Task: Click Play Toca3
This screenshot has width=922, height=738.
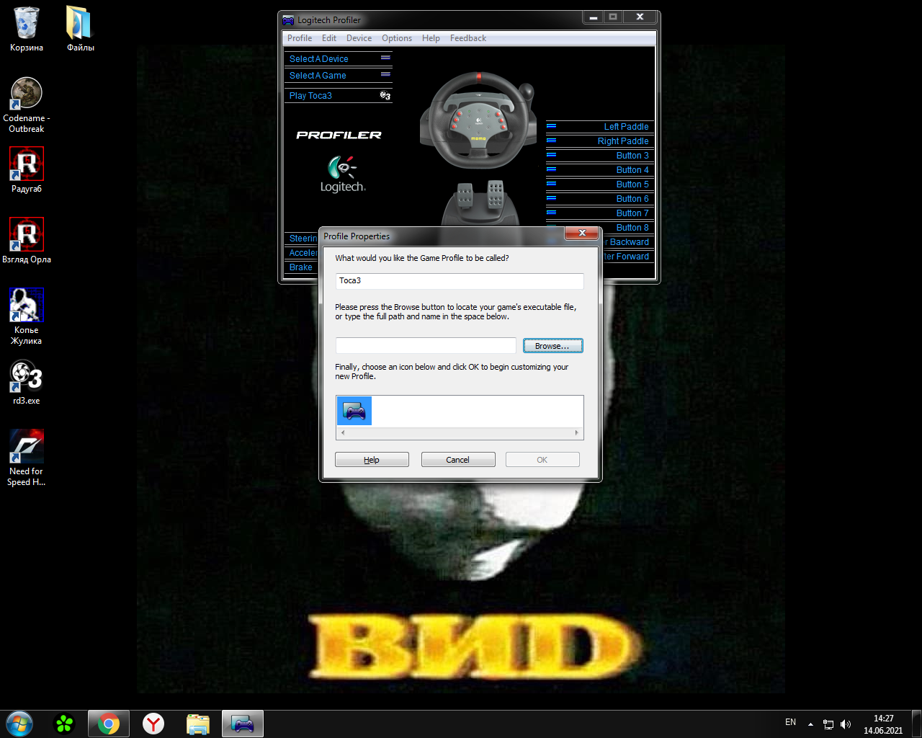Action: click(310, 95)
